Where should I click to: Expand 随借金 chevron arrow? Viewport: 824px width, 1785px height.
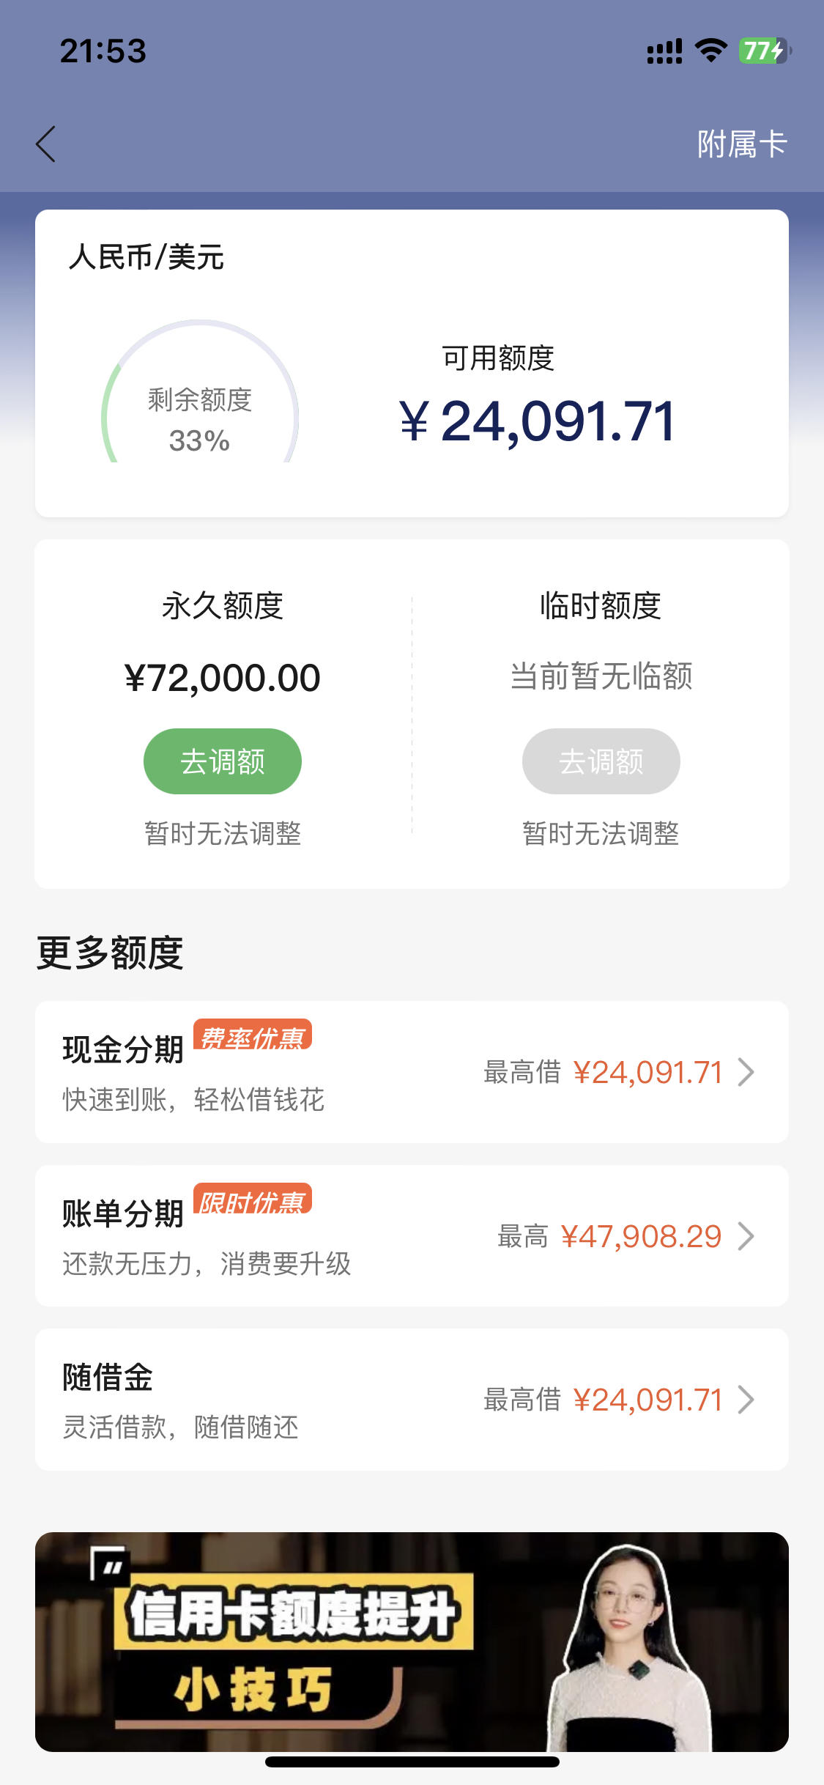[746, 1400]
